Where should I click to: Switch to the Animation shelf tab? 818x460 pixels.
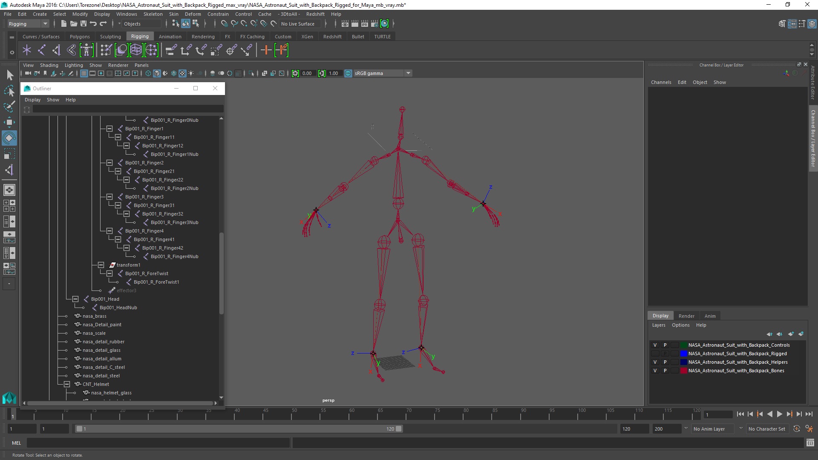click(x=170, y=37)
